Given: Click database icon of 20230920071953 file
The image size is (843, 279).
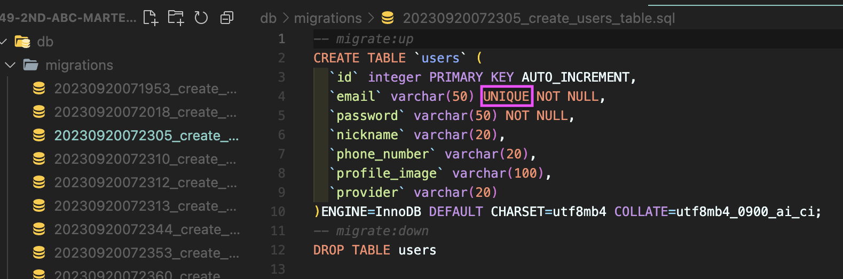Looking at the screenshot, I should click(x=39, y=89).
